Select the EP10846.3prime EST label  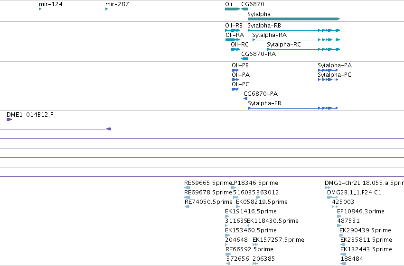click(x=360, y=211)
